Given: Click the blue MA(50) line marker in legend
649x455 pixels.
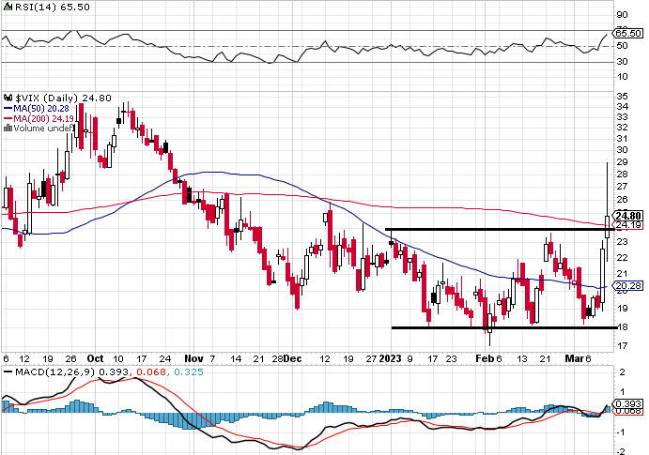Looking at the screenshot, I should [7, 108].
